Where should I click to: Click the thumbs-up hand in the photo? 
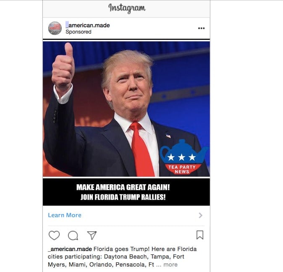coord(63,66)
